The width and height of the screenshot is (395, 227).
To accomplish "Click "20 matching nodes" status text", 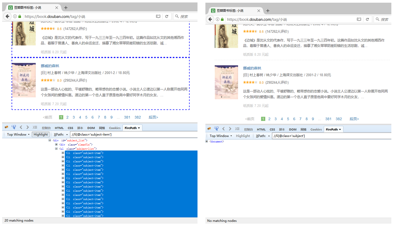I will [19, 220].
